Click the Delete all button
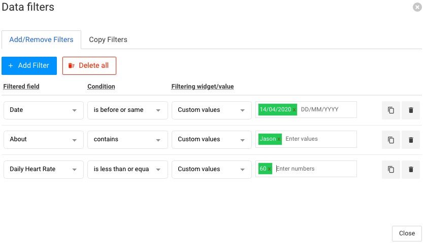425x244 pixels. 89,66
